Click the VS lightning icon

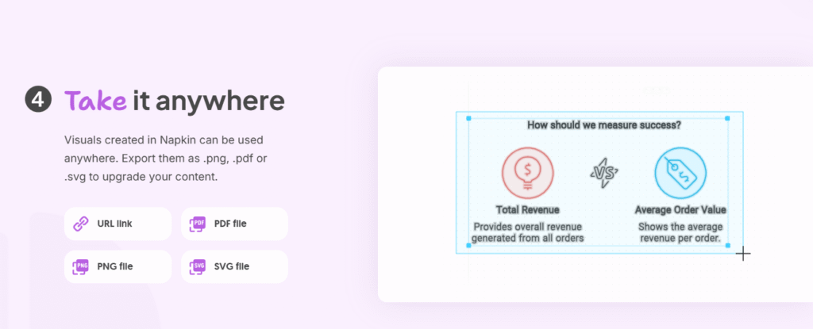604,173
